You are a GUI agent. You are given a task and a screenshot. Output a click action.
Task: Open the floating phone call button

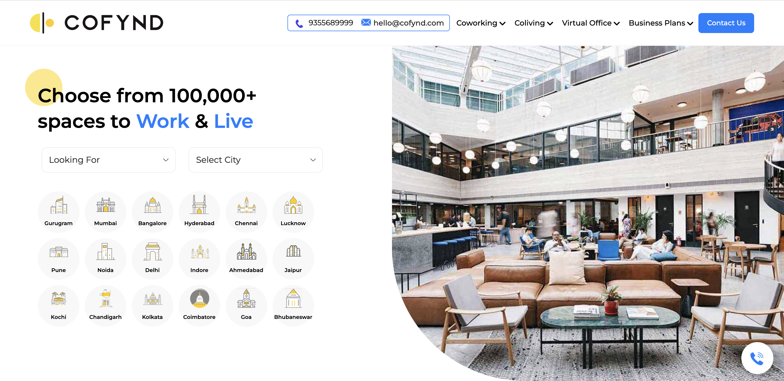pyautogui.click(x=757, y=358)
